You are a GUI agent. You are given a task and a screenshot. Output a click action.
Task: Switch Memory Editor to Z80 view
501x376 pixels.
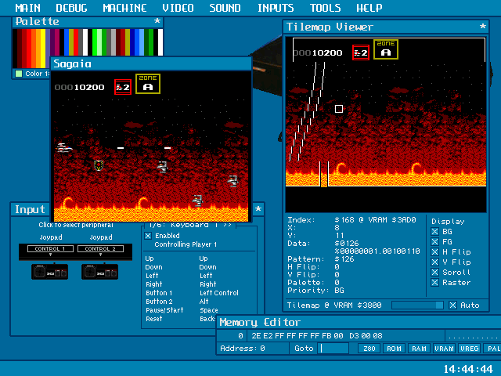pos(369,349)
